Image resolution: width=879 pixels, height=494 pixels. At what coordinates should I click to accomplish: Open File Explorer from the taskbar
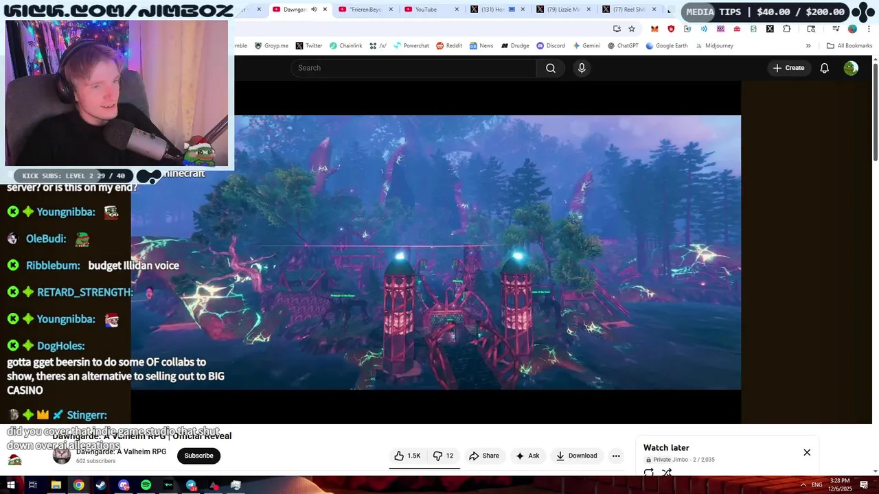pos(56,485)
